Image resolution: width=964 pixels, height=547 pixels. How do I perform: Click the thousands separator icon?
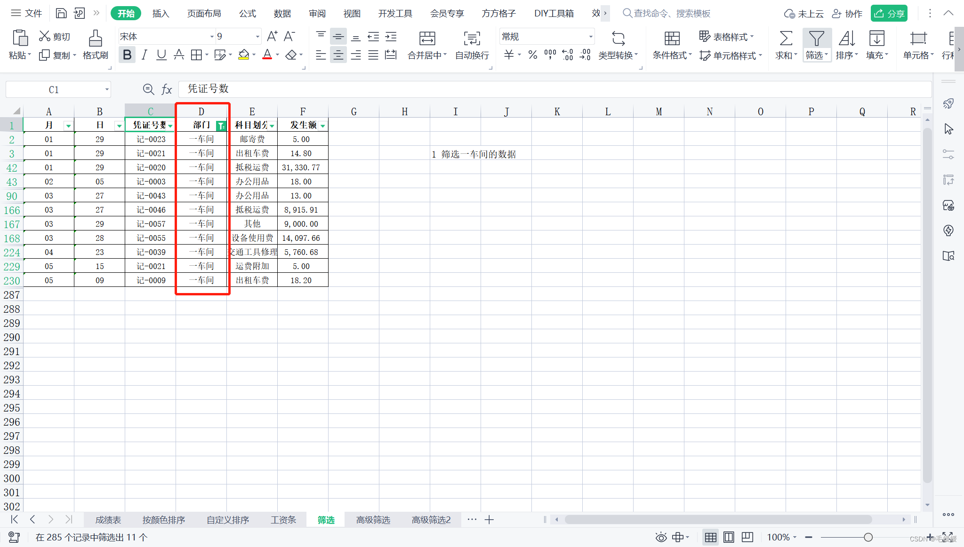(x=550, y=55)
